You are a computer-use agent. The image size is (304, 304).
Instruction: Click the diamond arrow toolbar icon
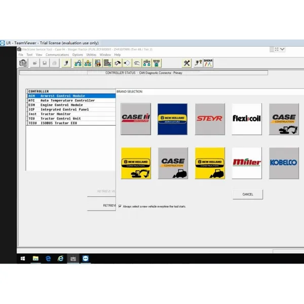click(x=127, y=63)
